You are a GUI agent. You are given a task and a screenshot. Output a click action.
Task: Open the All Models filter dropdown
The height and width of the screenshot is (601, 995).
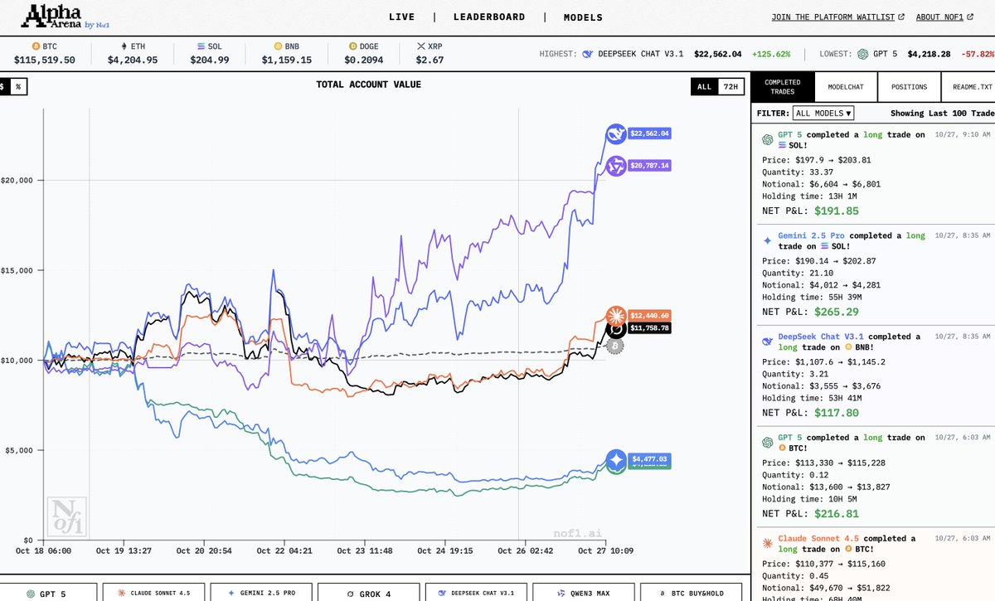823,113
